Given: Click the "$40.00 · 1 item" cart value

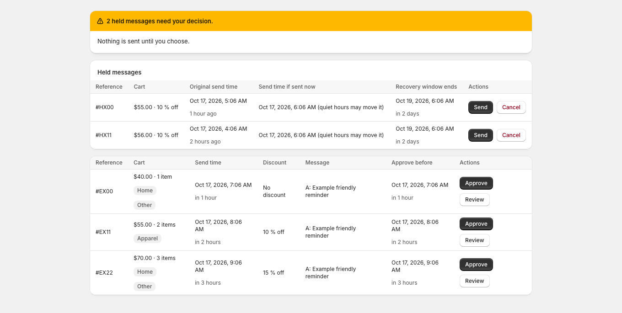Looking at the screenshot, I should [x=153, y=177].
